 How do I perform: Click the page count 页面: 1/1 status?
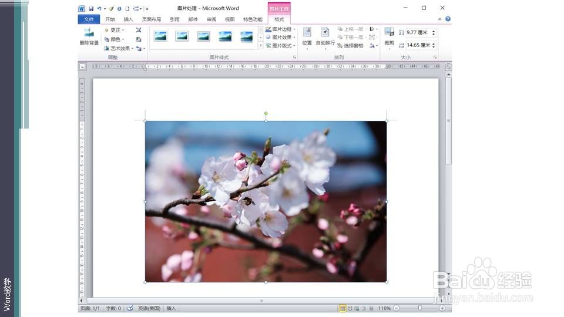(x=90, y=308)
